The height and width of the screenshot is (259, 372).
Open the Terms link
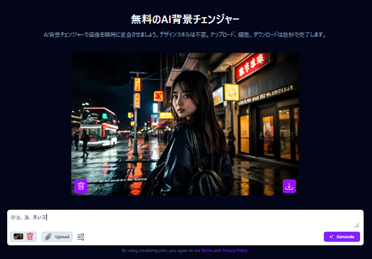(x=207, y=251)
